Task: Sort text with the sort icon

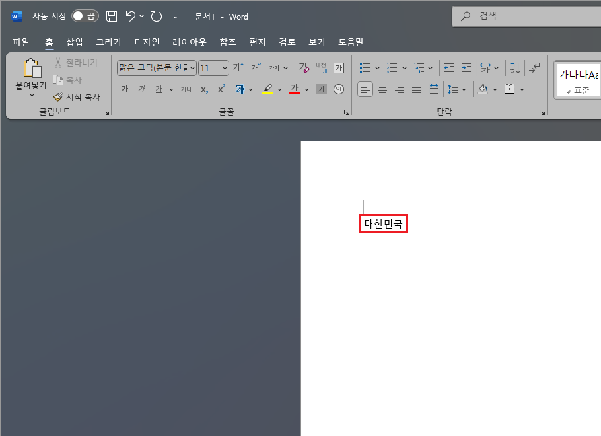Action: [x=514, y=68]
